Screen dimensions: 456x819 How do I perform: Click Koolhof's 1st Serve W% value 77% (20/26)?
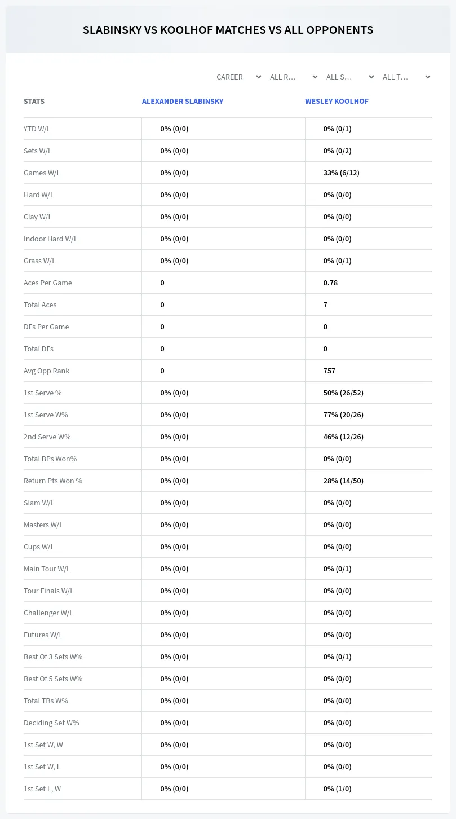tap(343, 415)
